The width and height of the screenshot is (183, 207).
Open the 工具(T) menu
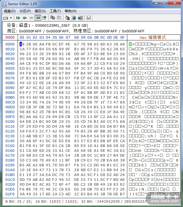pos(55,11)
